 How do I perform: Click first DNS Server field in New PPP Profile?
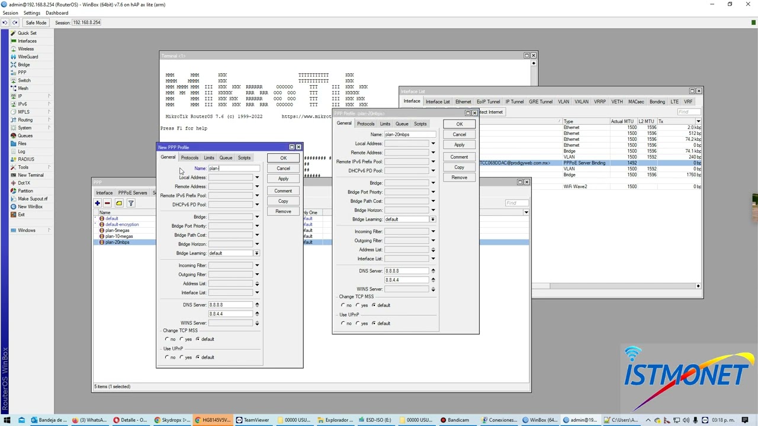[x=230, y=305]
